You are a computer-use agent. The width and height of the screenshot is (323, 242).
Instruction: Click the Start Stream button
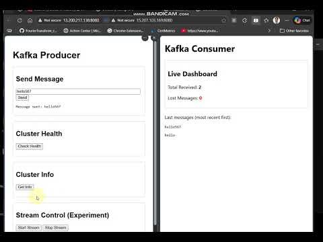tap(28, 228)
